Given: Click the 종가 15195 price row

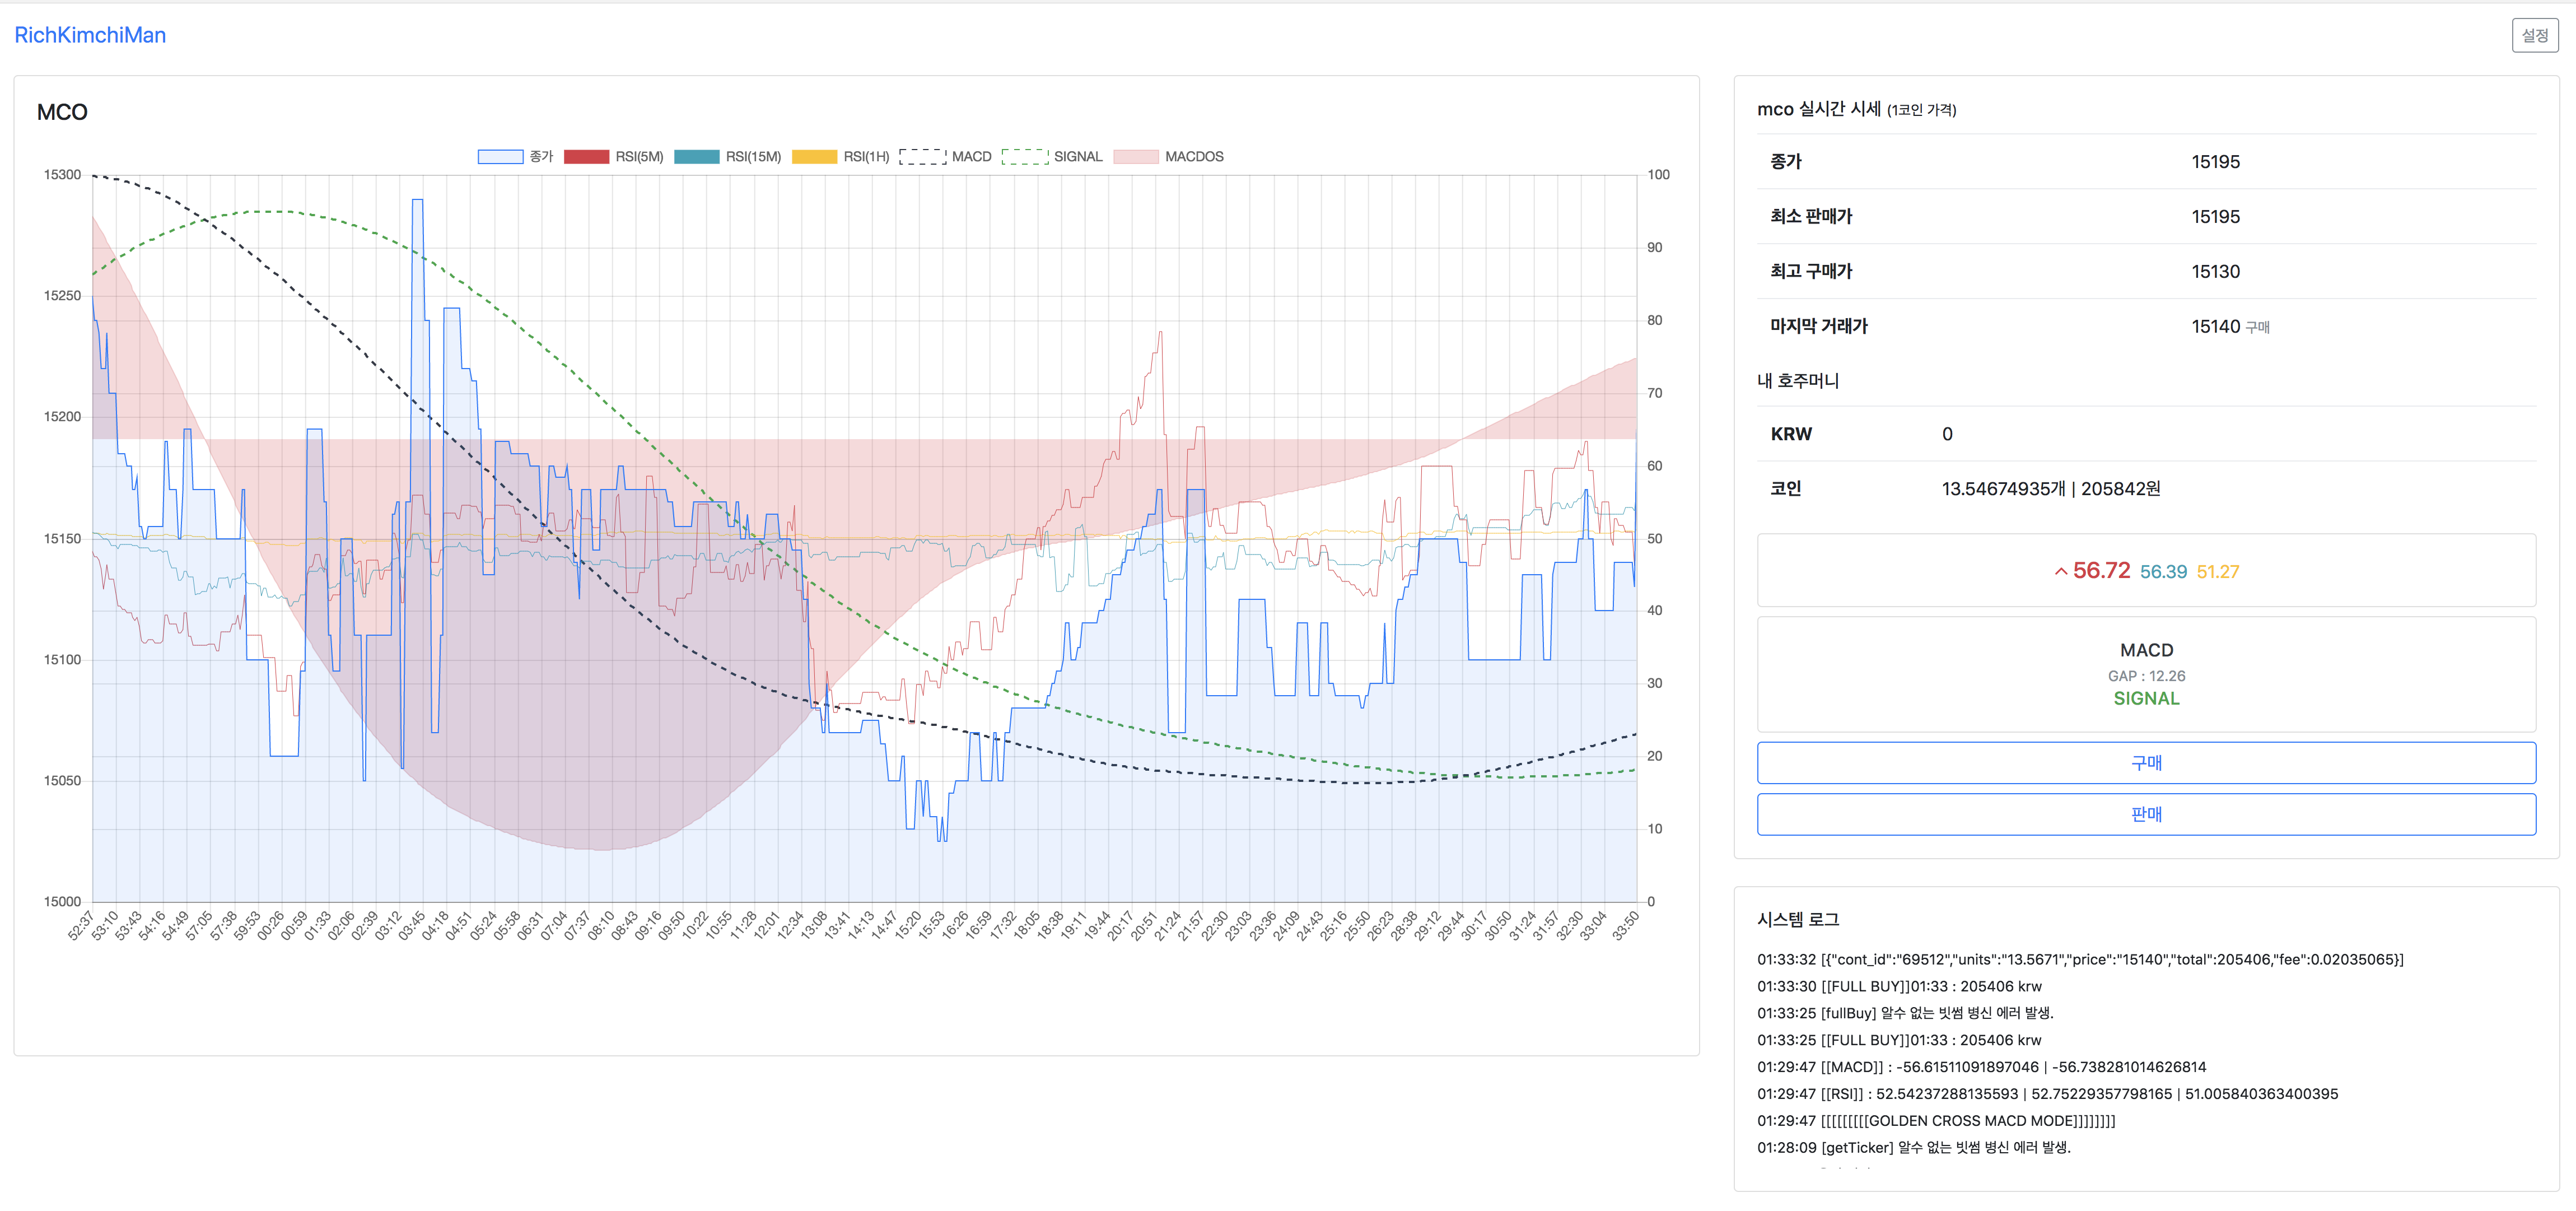Looking at the screenshot, I should pos(2146,162).
